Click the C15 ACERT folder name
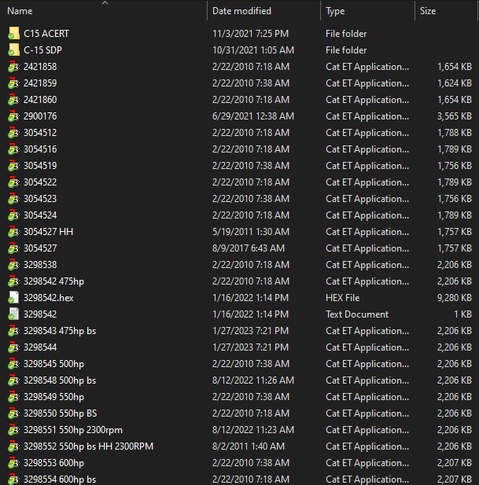The height and width of the screenshot is (485, 479). click(46, 33)
